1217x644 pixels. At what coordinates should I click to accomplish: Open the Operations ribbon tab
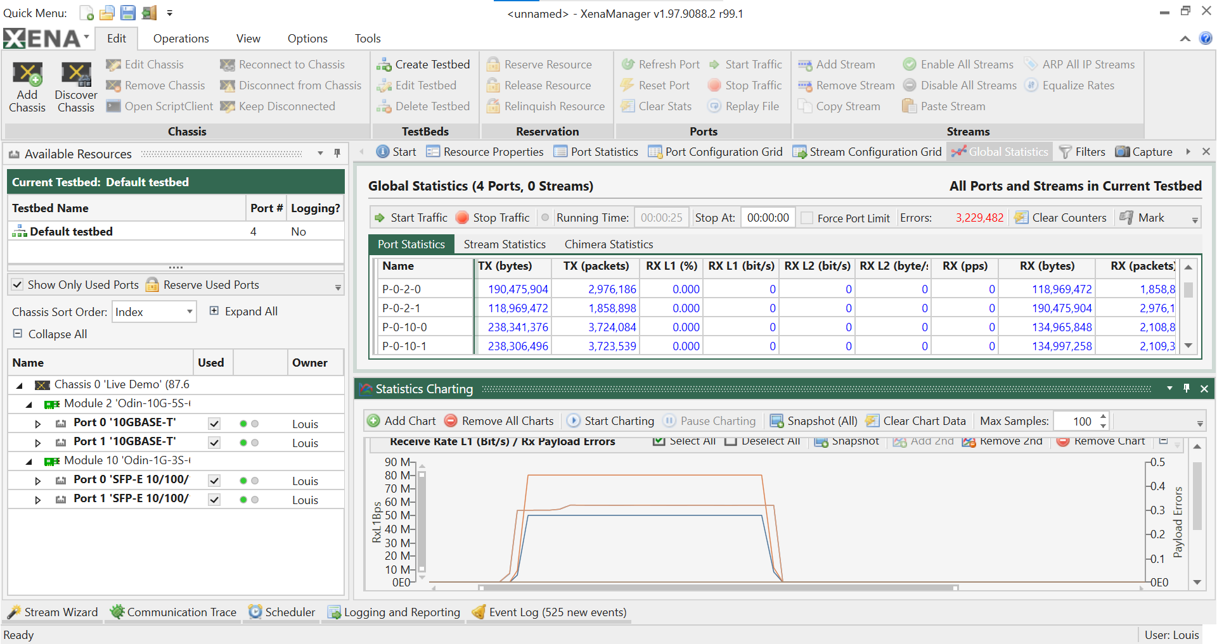click(181, 39)
